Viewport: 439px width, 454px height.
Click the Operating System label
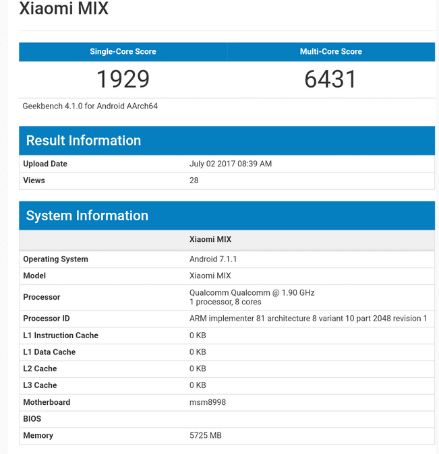[55, 259]
